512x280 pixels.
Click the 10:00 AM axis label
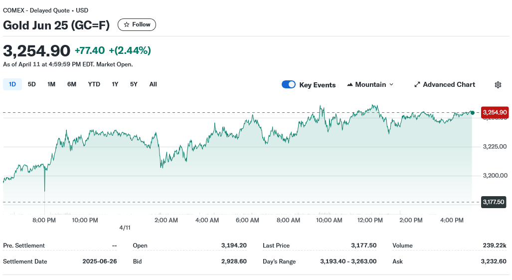click(329, 220)
